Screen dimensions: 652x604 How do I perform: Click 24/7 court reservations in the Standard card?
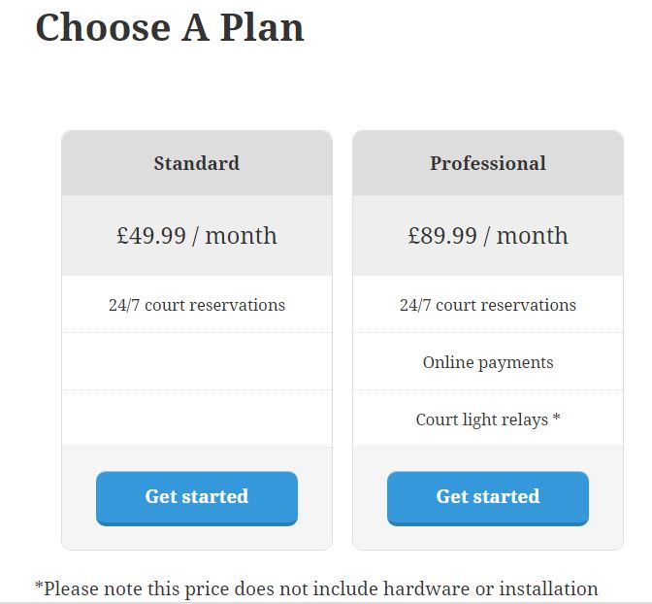(x=197, y=305)
